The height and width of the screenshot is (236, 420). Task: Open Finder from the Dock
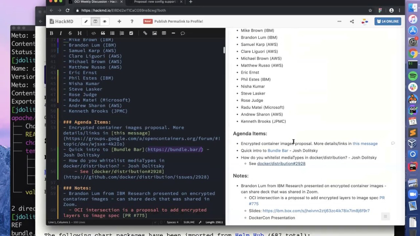[x=413, y=7]
